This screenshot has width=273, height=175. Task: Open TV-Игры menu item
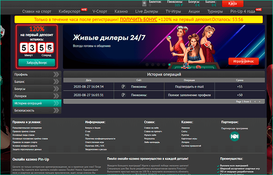[173, 11]
